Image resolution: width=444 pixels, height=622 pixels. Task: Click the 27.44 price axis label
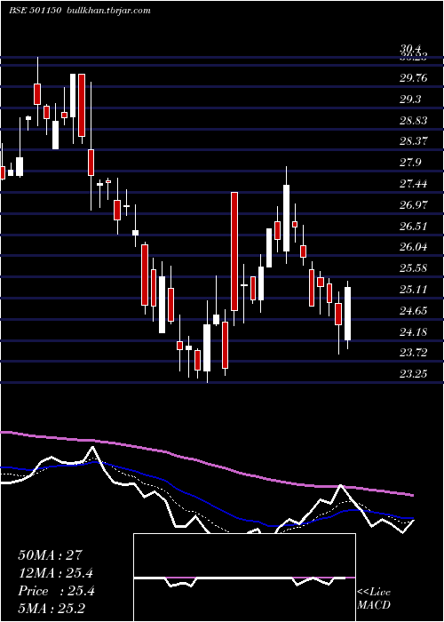pyautogui.click(x=414, y=184)
